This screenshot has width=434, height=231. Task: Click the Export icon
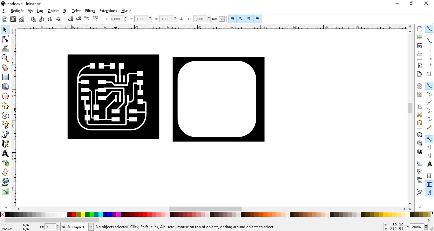[420, 74]
